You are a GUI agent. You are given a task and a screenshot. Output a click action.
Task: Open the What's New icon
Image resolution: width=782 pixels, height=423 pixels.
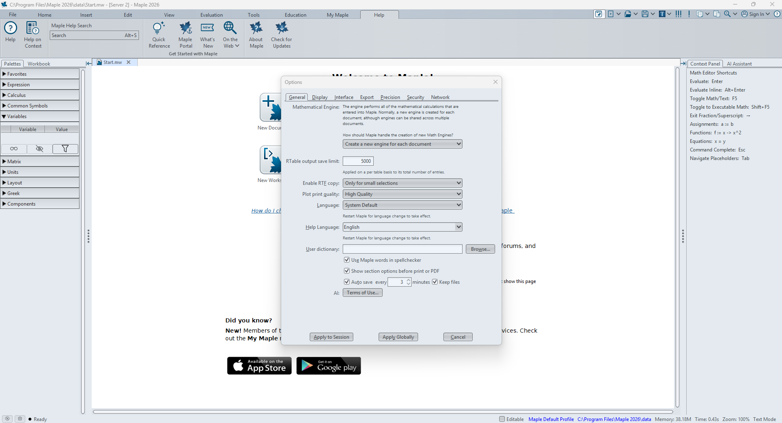(x=207, y=28)
